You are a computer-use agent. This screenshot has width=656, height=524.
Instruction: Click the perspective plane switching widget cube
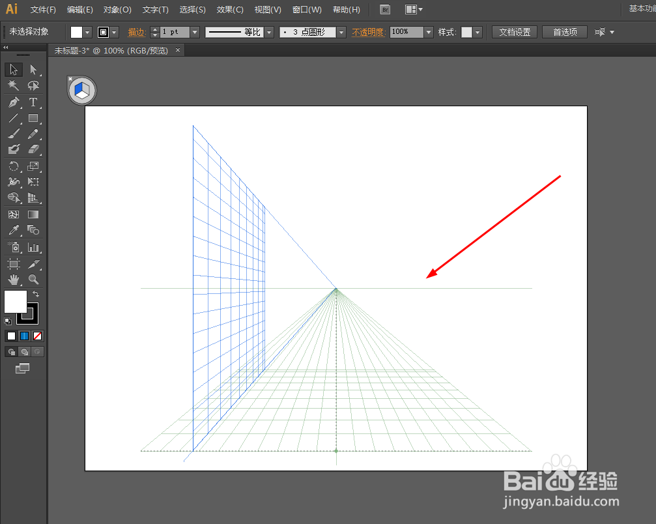(x=81, y=91)
